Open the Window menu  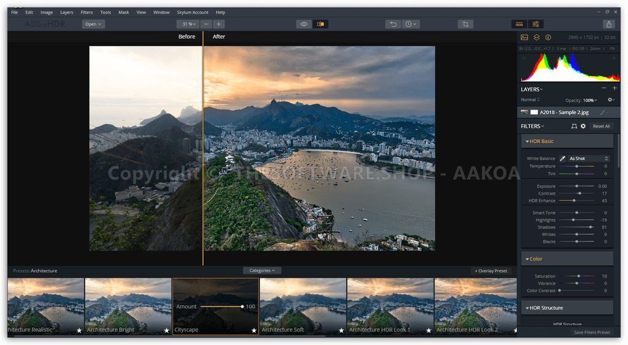tap(161, 12)
